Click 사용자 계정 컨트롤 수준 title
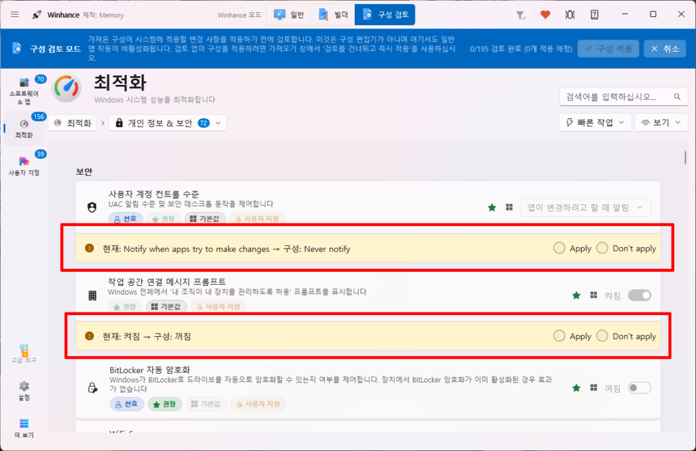This screenshot has width=696, height=451. [154, 194]
